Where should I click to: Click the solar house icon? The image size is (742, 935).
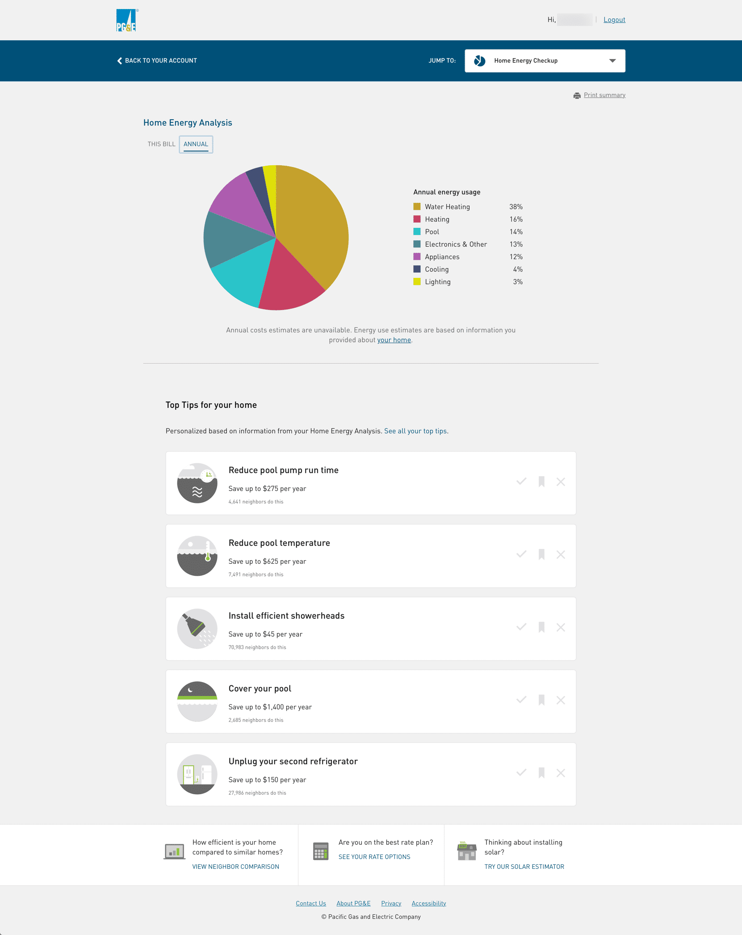pos(466,851)
